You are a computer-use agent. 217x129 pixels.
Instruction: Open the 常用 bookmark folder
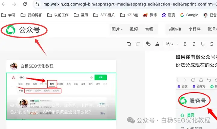coord(81,15)
